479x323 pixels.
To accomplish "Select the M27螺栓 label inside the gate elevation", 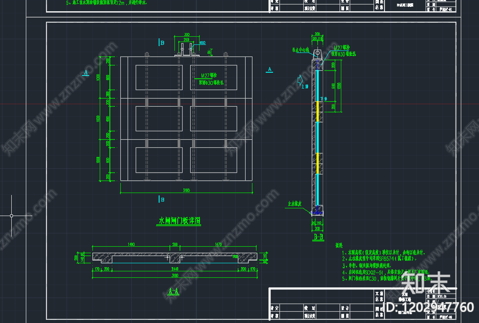I will (209, 76).
